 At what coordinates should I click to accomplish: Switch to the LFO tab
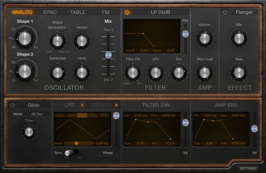pyautogui.click(x=69, y=105)
